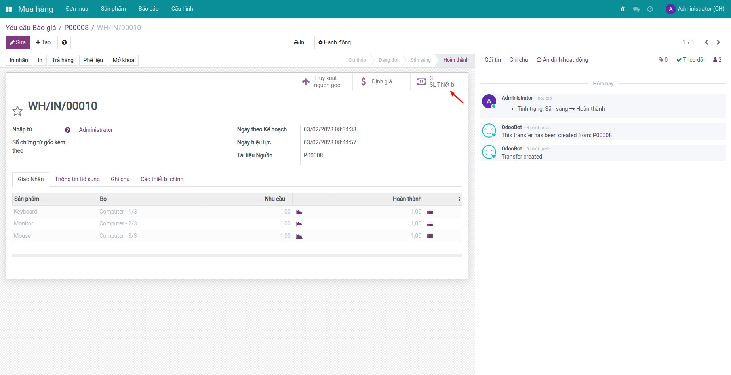Go to next record arrow
This screenshot has height=375, width=731.
[x=718, y=42]
